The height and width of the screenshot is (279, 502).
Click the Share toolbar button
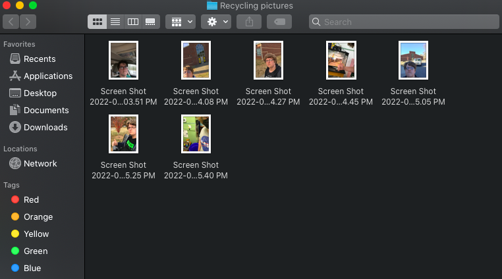pos(249,22)
